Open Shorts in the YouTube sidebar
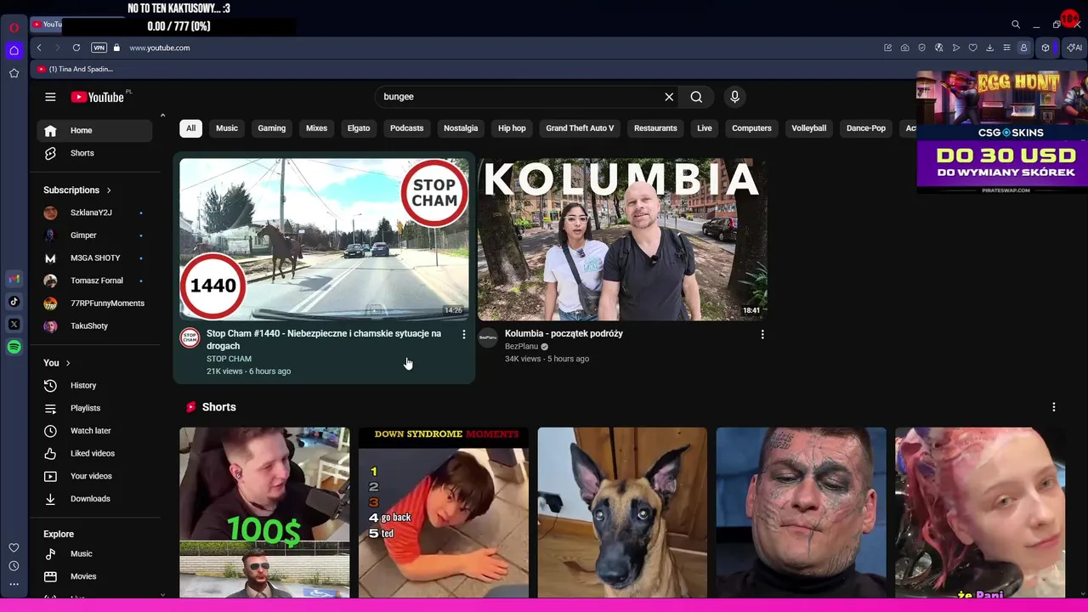Image resolution: width=1088 pixels, height=612 pixels. click(94, 153)
